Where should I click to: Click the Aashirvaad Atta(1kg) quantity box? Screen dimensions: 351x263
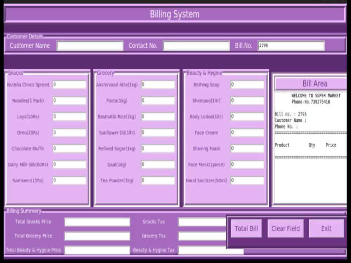click(x=158, y=85)
